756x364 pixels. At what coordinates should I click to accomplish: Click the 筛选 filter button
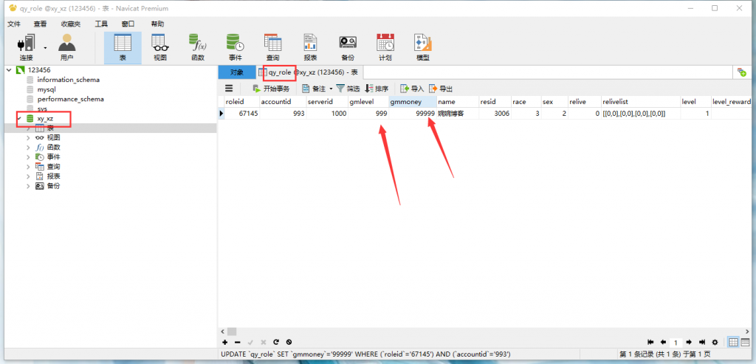pos(348,89)
